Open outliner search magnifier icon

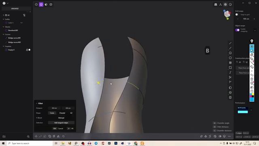[28, 137]
